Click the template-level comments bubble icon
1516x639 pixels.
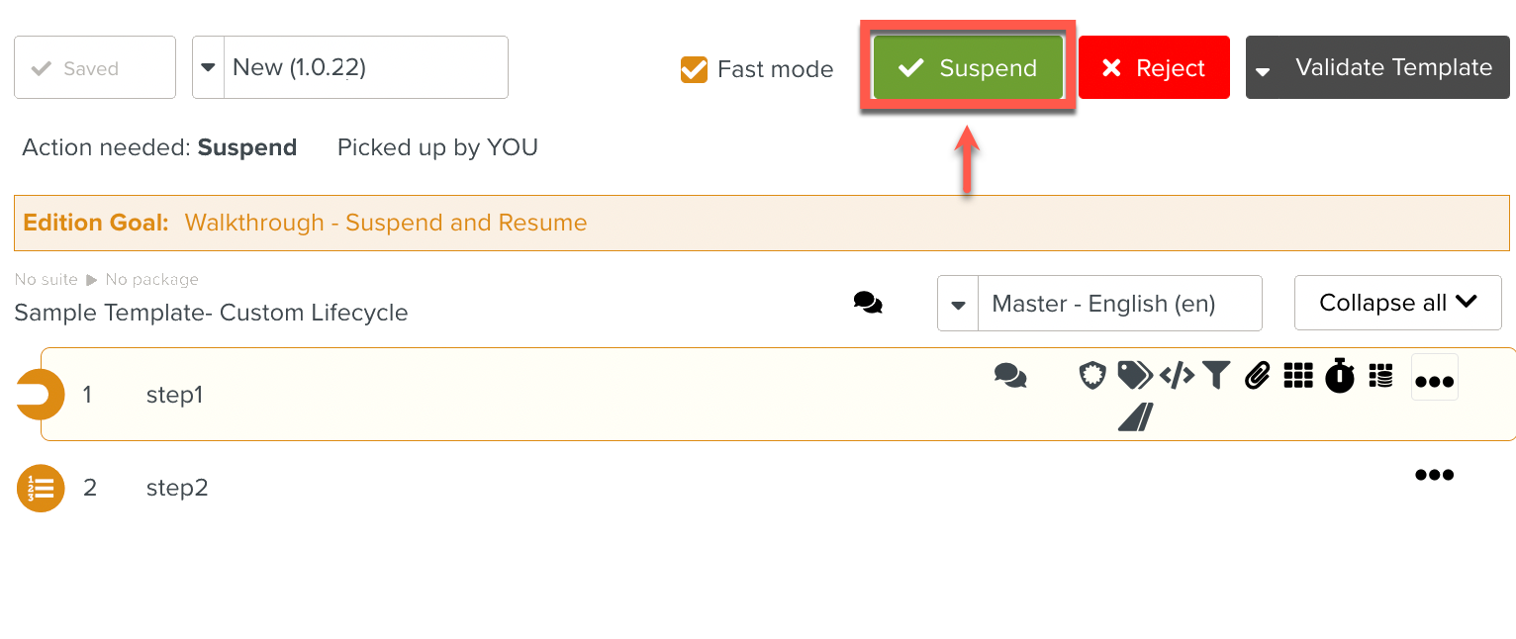click(x=868, y=303)
